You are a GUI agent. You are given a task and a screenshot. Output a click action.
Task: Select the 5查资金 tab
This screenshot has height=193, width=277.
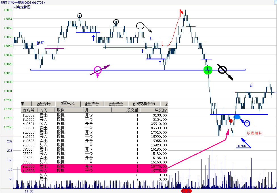coord(116,104)
